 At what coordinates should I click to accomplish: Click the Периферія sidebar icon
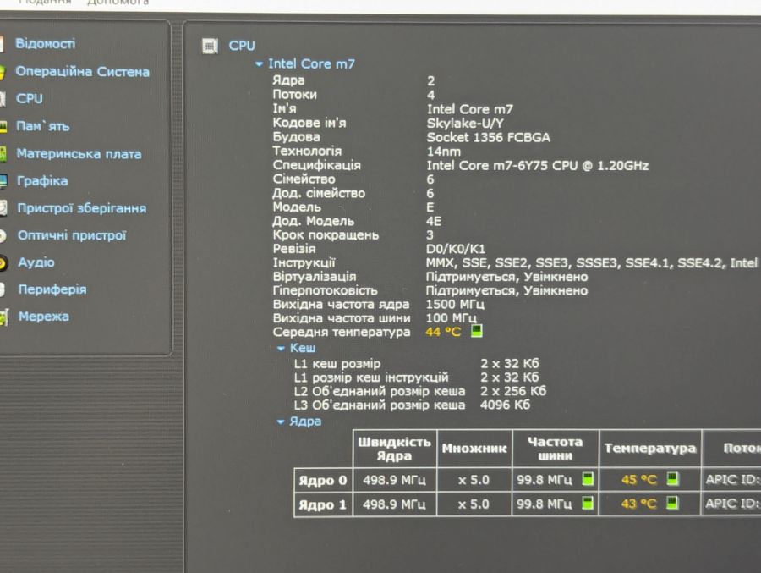pos(2,290)
